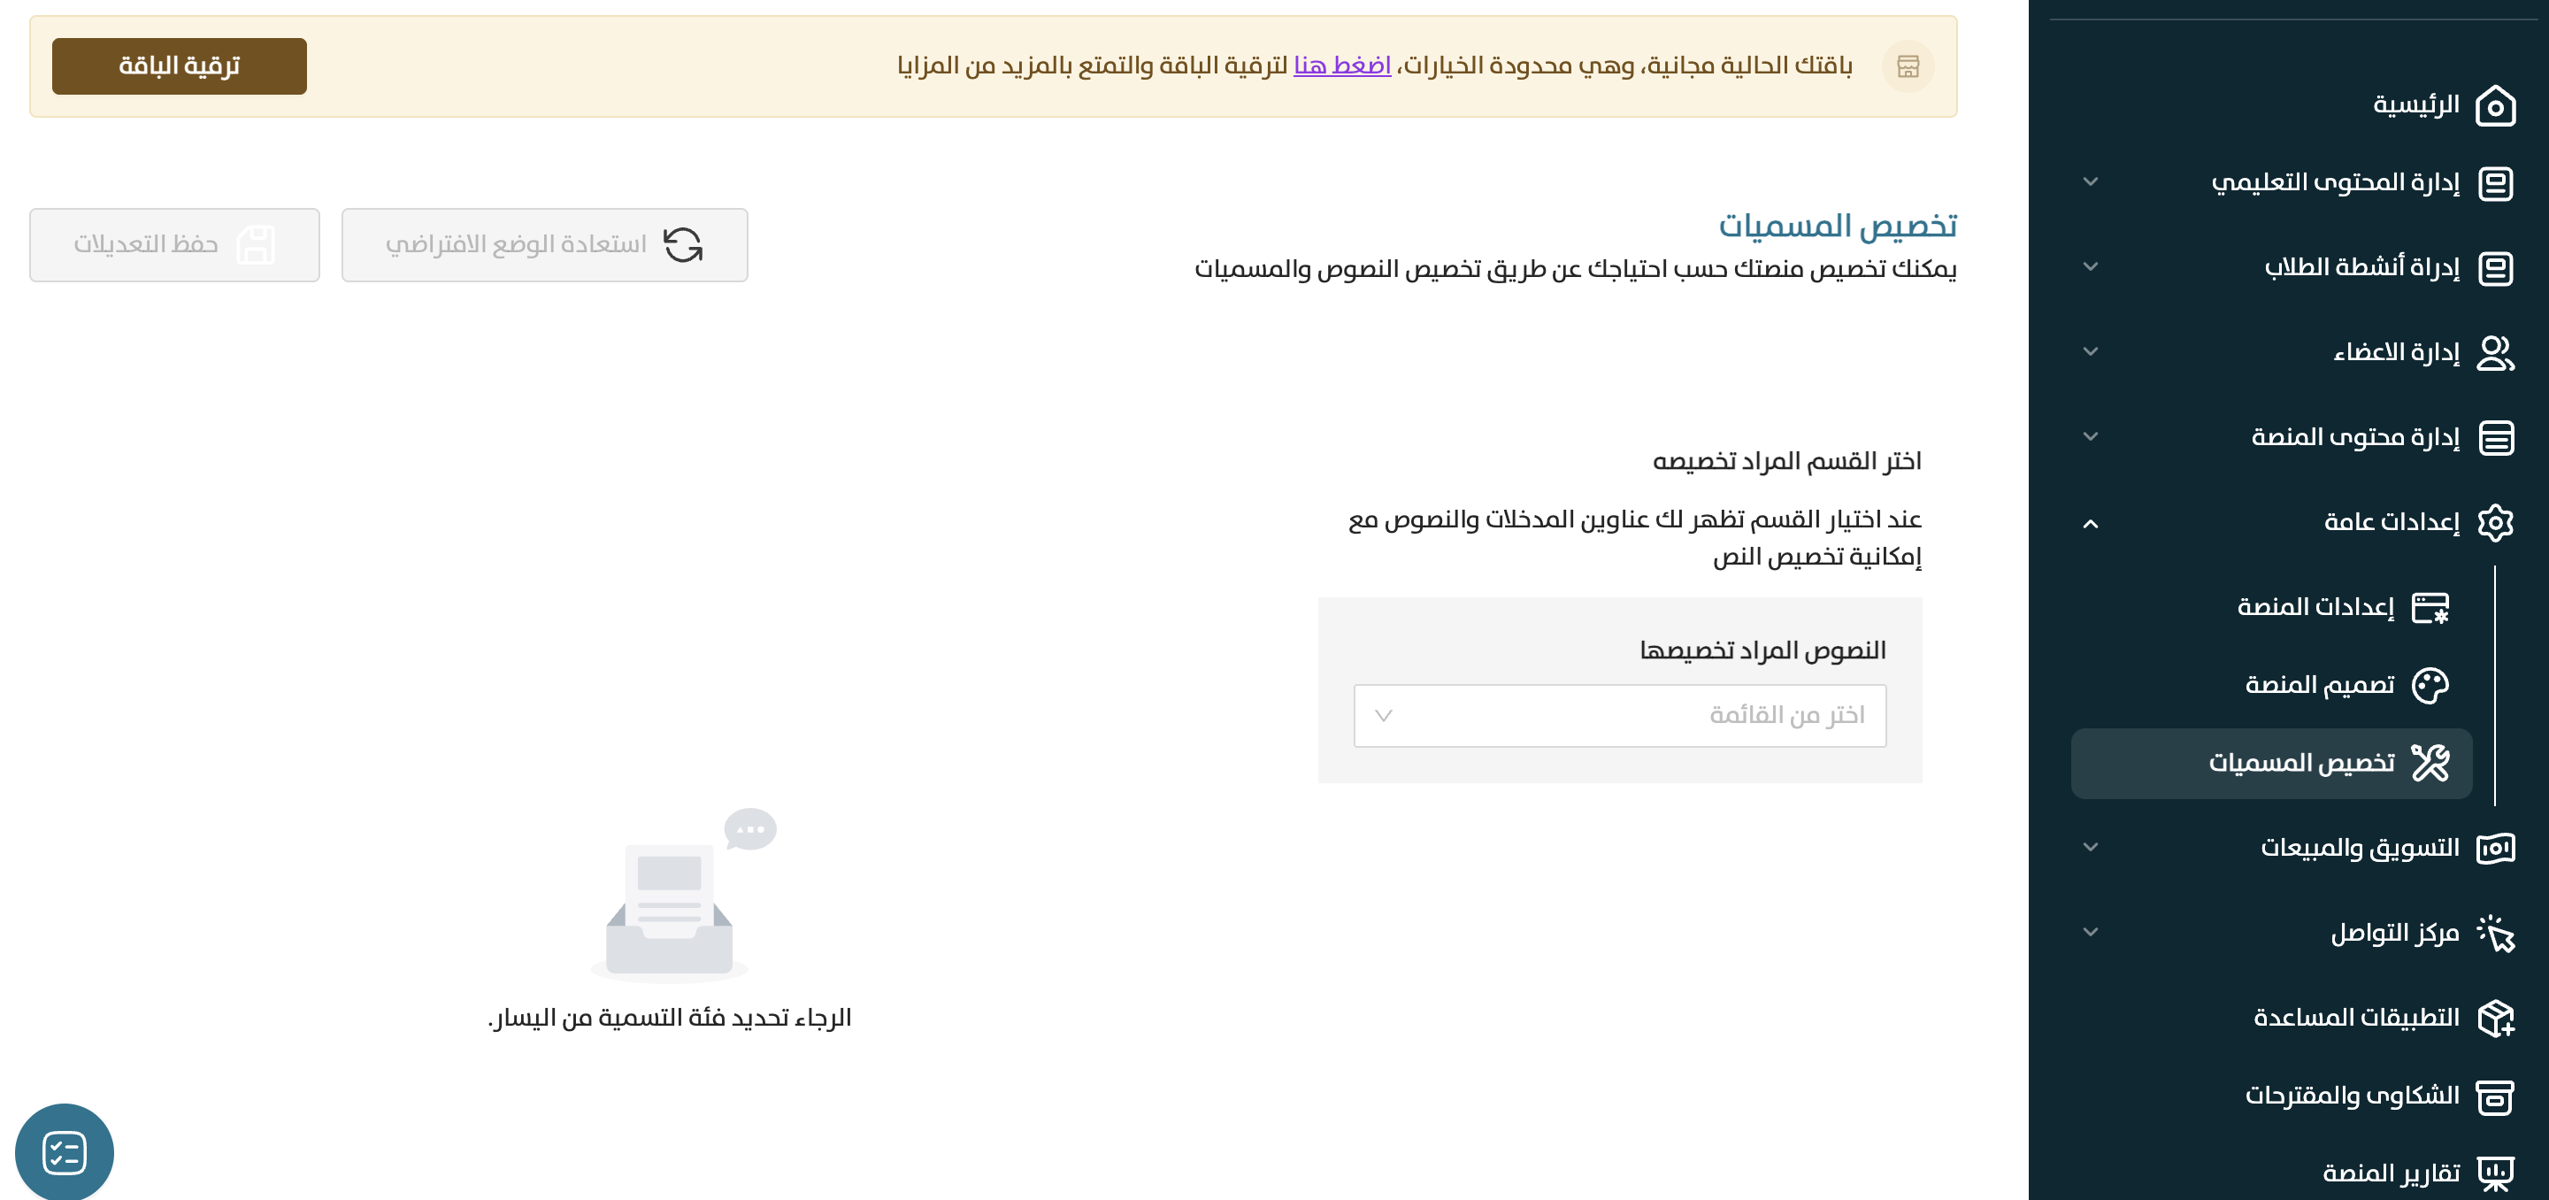This screenshot has width=2549, height=1200.
Task: Click the members icon for إدارة الاعضاء
Action: pos(2494,352)
